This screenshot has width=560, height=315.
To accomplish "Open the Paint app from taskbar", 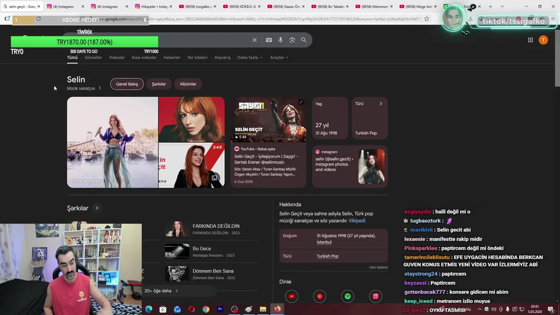I will (x=248, y=309).
